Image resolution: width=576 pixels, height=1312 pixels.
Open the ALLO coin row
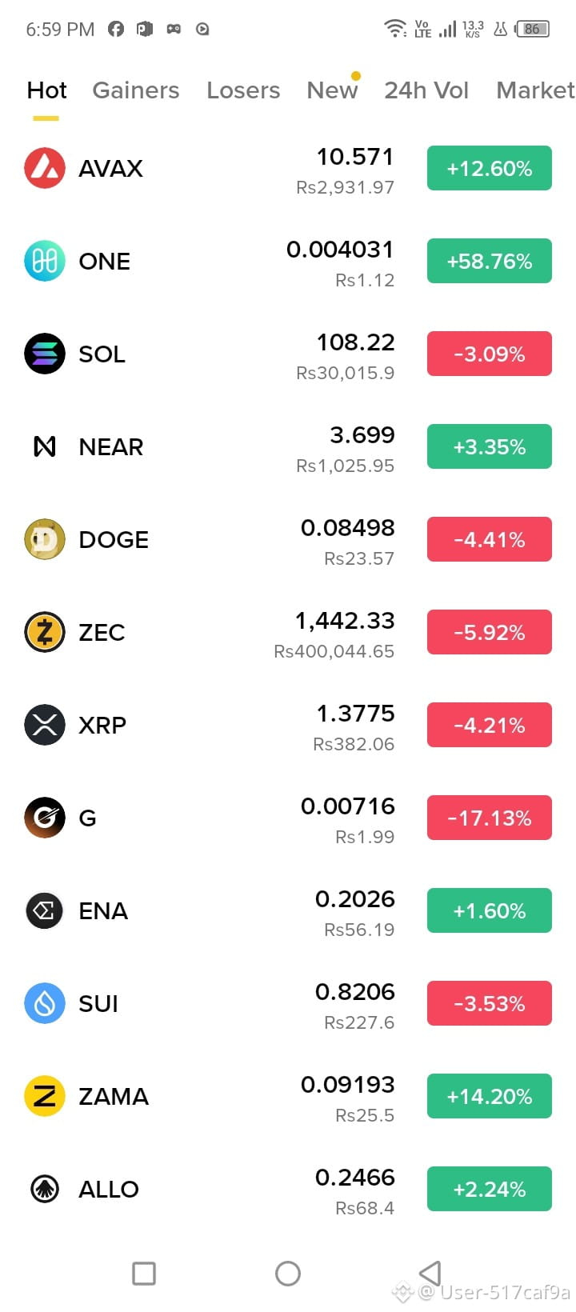coord(288,1189)
